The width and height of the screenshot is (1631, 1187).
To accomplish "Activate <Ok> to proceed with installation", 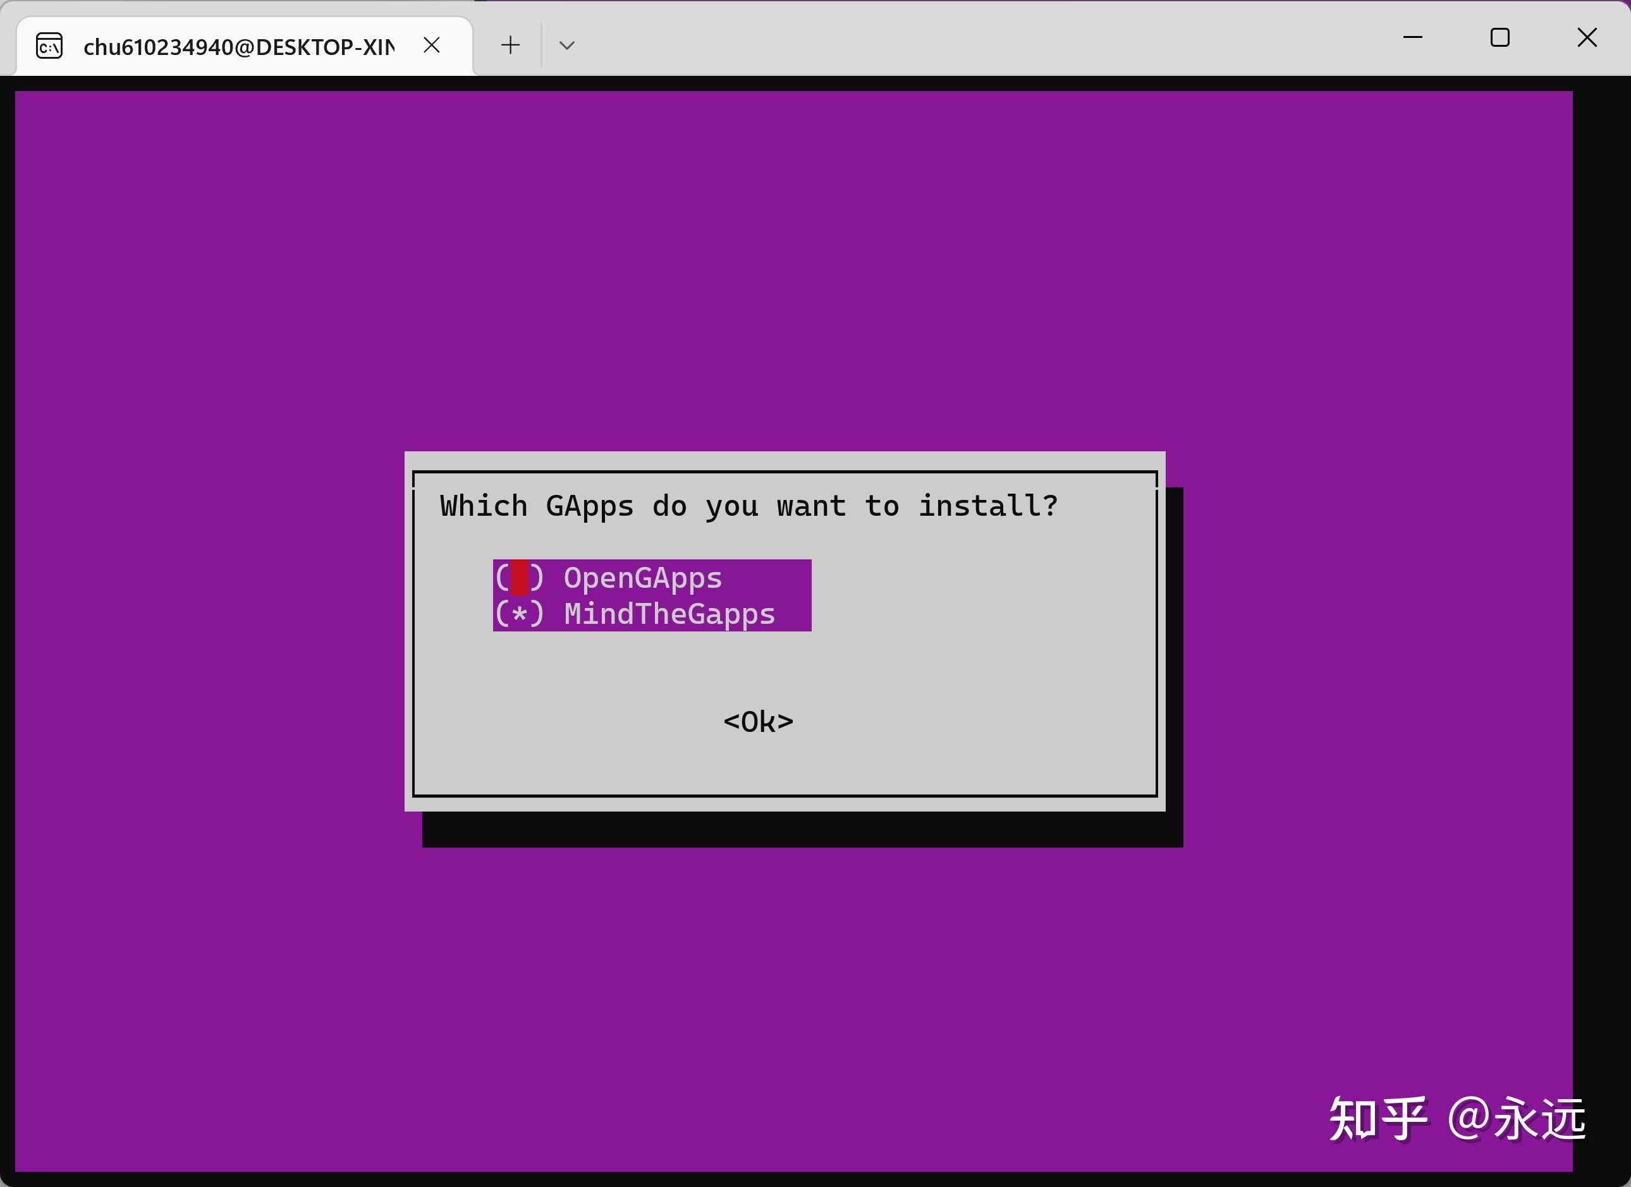I will point(757,721).
